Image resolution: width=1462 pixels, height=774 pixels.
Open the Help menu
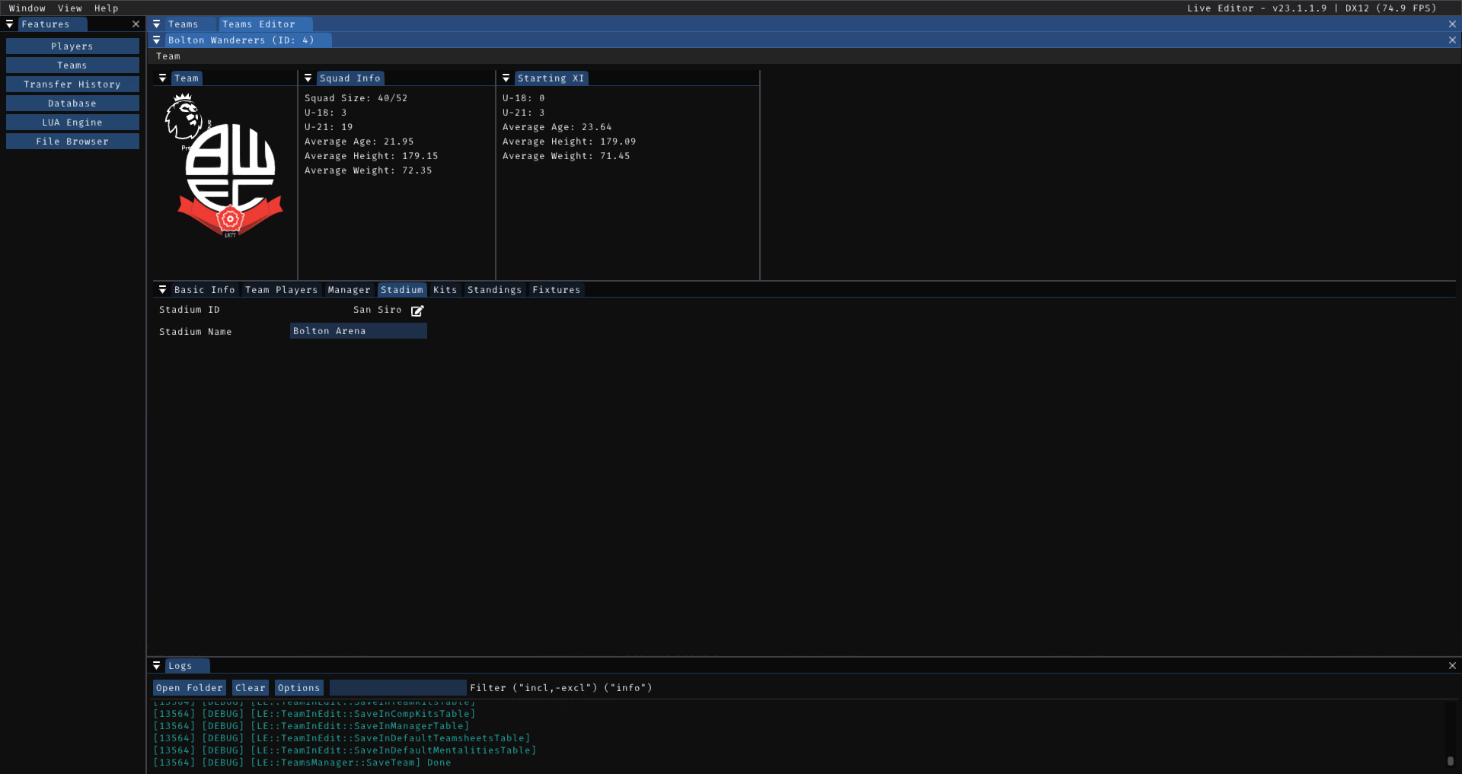[107, 8]
